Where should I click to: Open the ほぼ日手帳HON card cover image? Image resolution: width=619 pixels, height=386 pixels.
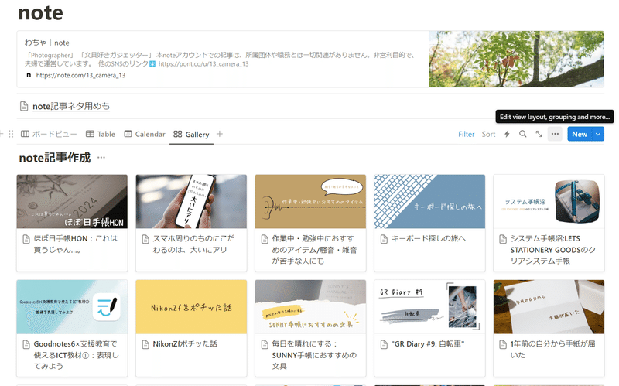72,201
